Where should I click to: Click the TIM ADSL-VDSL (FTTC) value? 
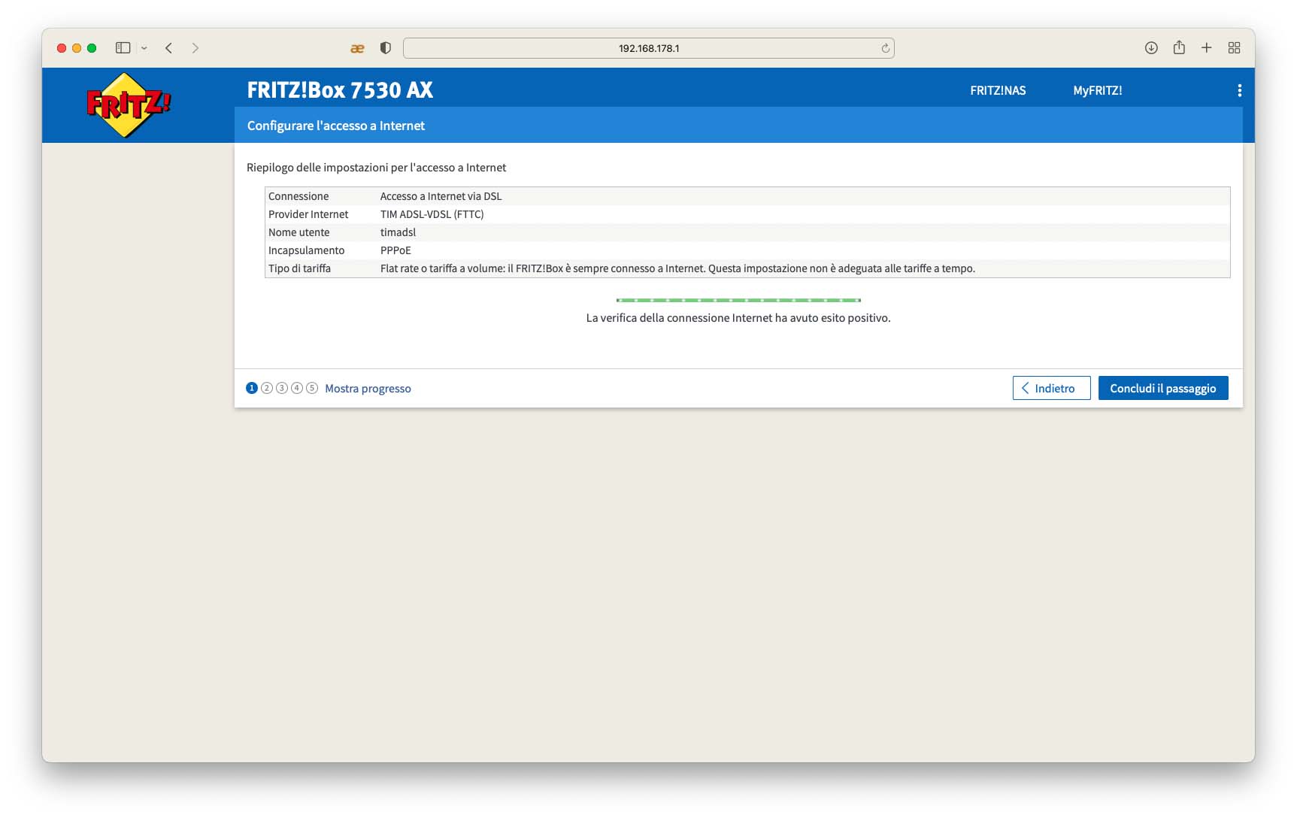(x=432, y=214)
